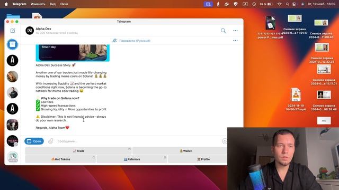
Task: Click the date and time Вт, 19 нояб.
Action: click(x=322, y=4)
